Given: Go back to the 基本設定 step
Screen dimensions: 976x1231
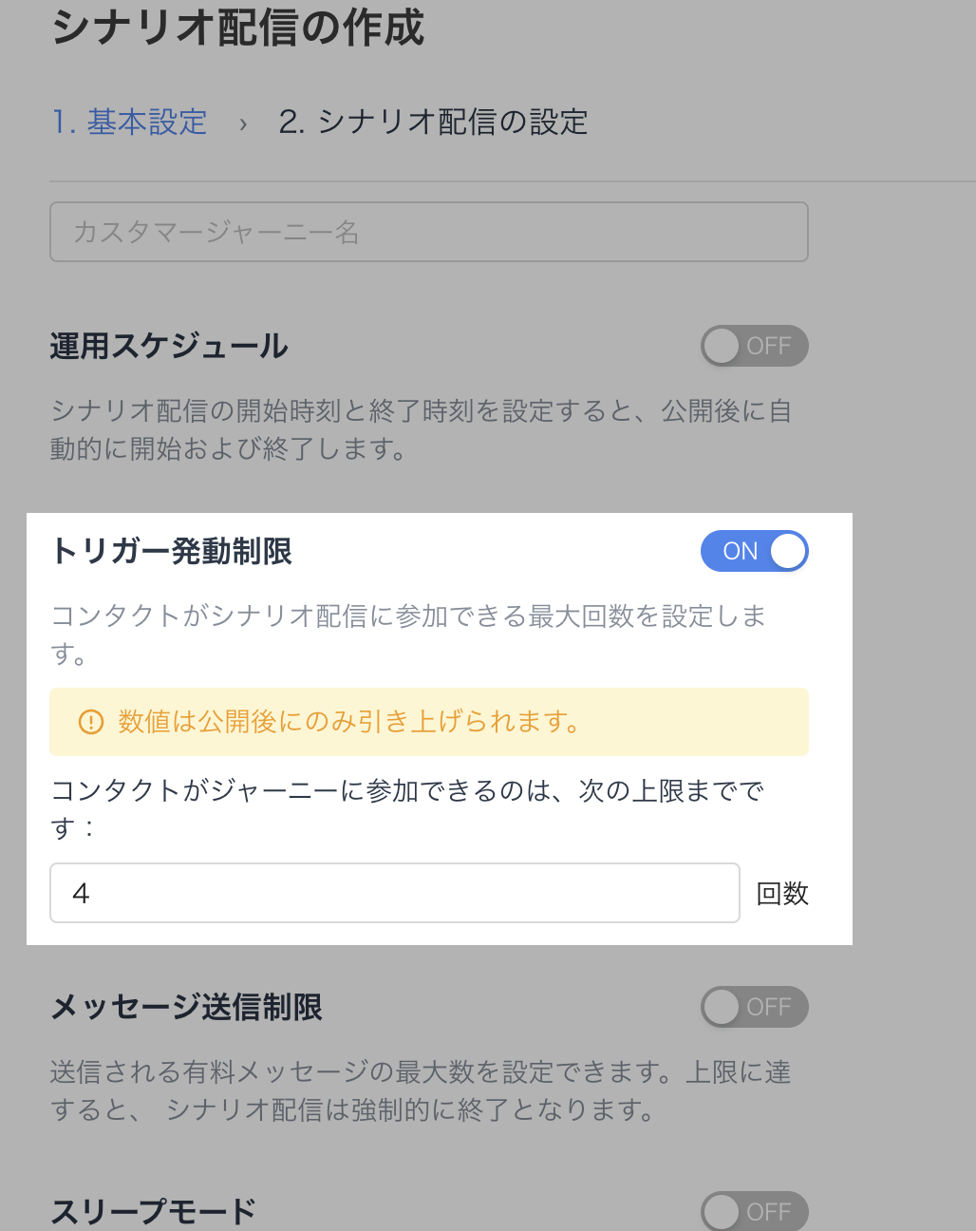Looking at the screenshot, I should [x=129, y=123].
